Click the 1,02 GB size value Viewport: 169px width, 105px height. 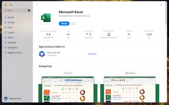click(x=149, y=34)
